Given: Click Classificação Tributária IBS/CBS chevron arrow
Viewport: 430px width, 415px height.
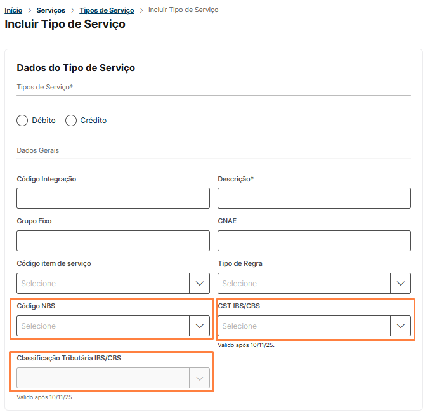Looking at the screenshot, I should click(x=200, y=379).
